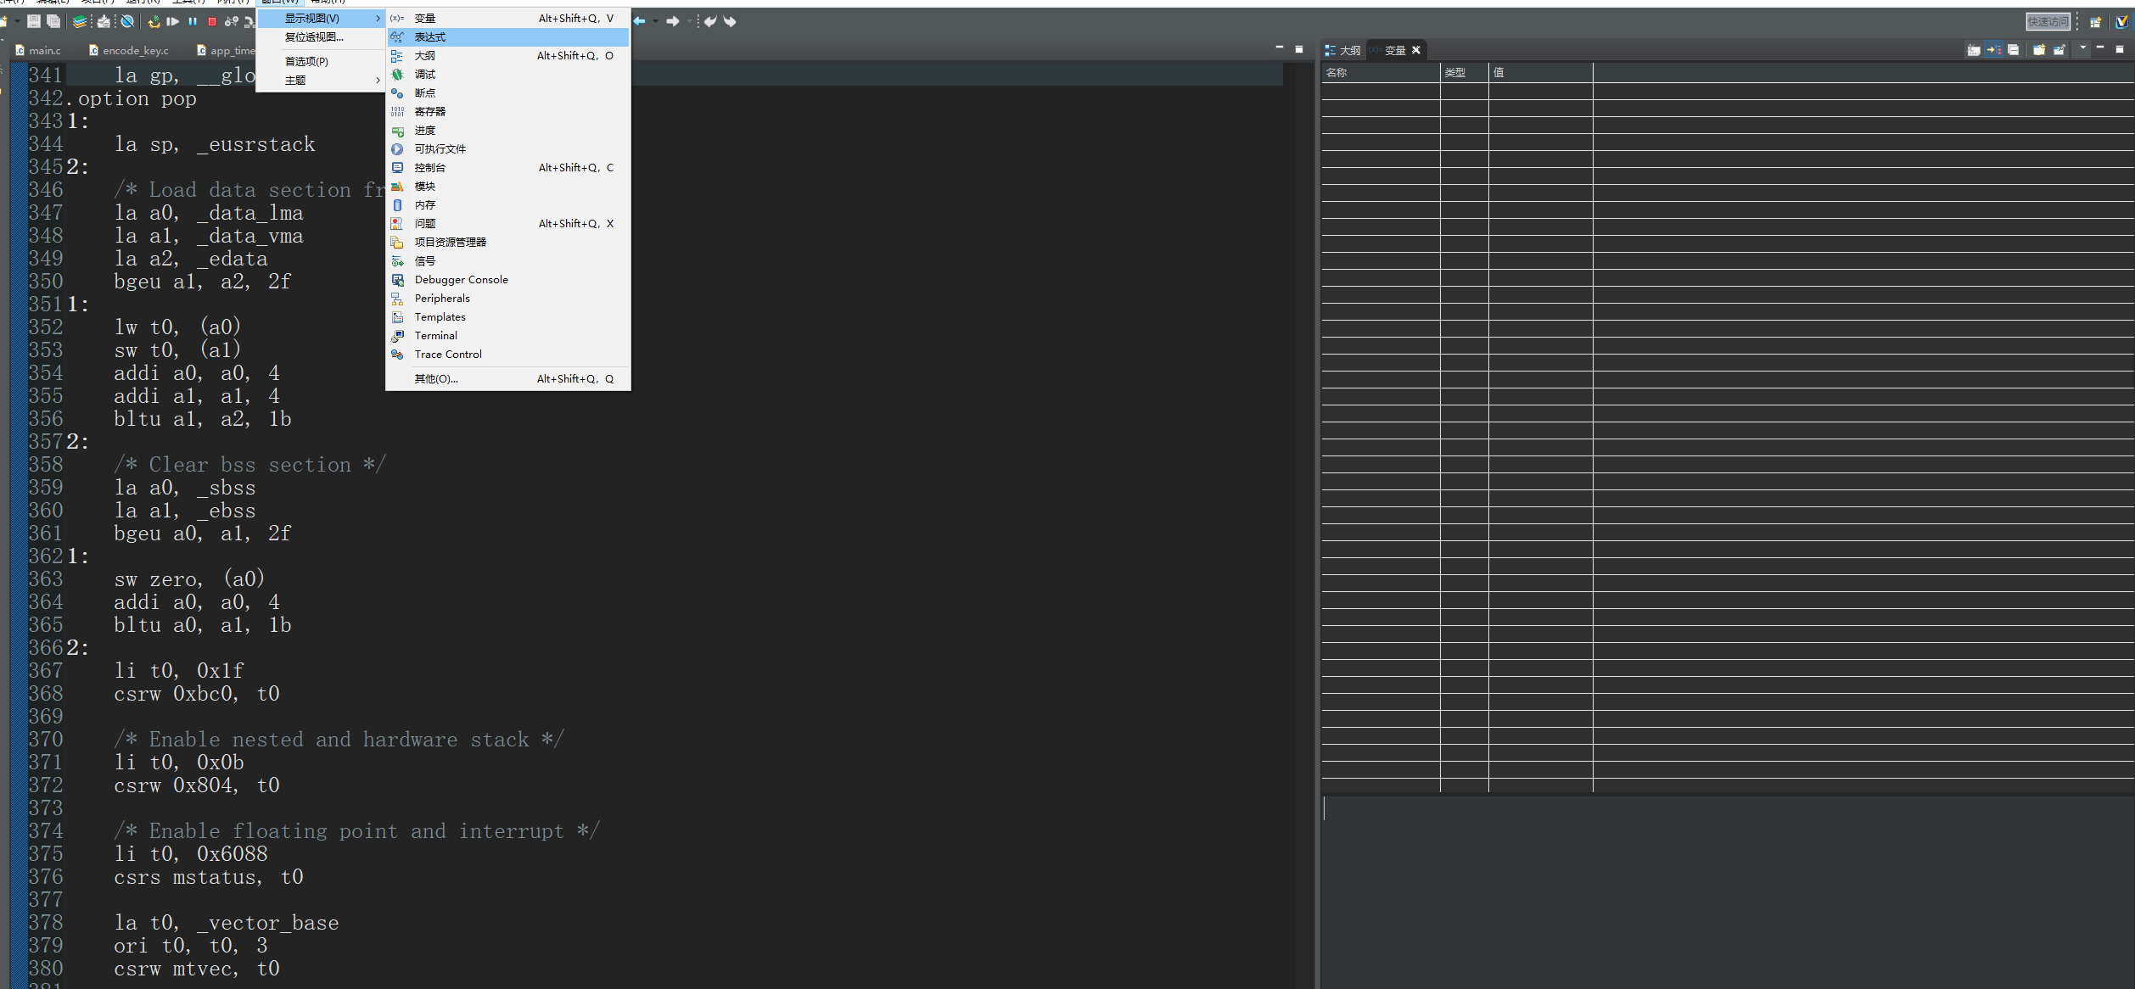Open the 调试 (Debug) view

[508, 74]
